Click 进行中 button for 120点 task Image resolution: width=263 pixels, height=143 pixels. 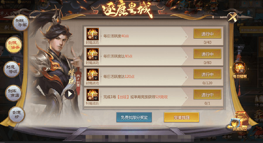[x=207, y=74]
